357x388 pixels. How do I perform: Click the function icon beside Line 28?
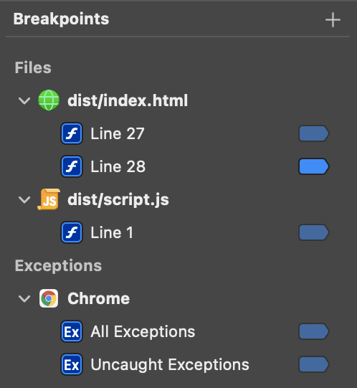(72, 166)
